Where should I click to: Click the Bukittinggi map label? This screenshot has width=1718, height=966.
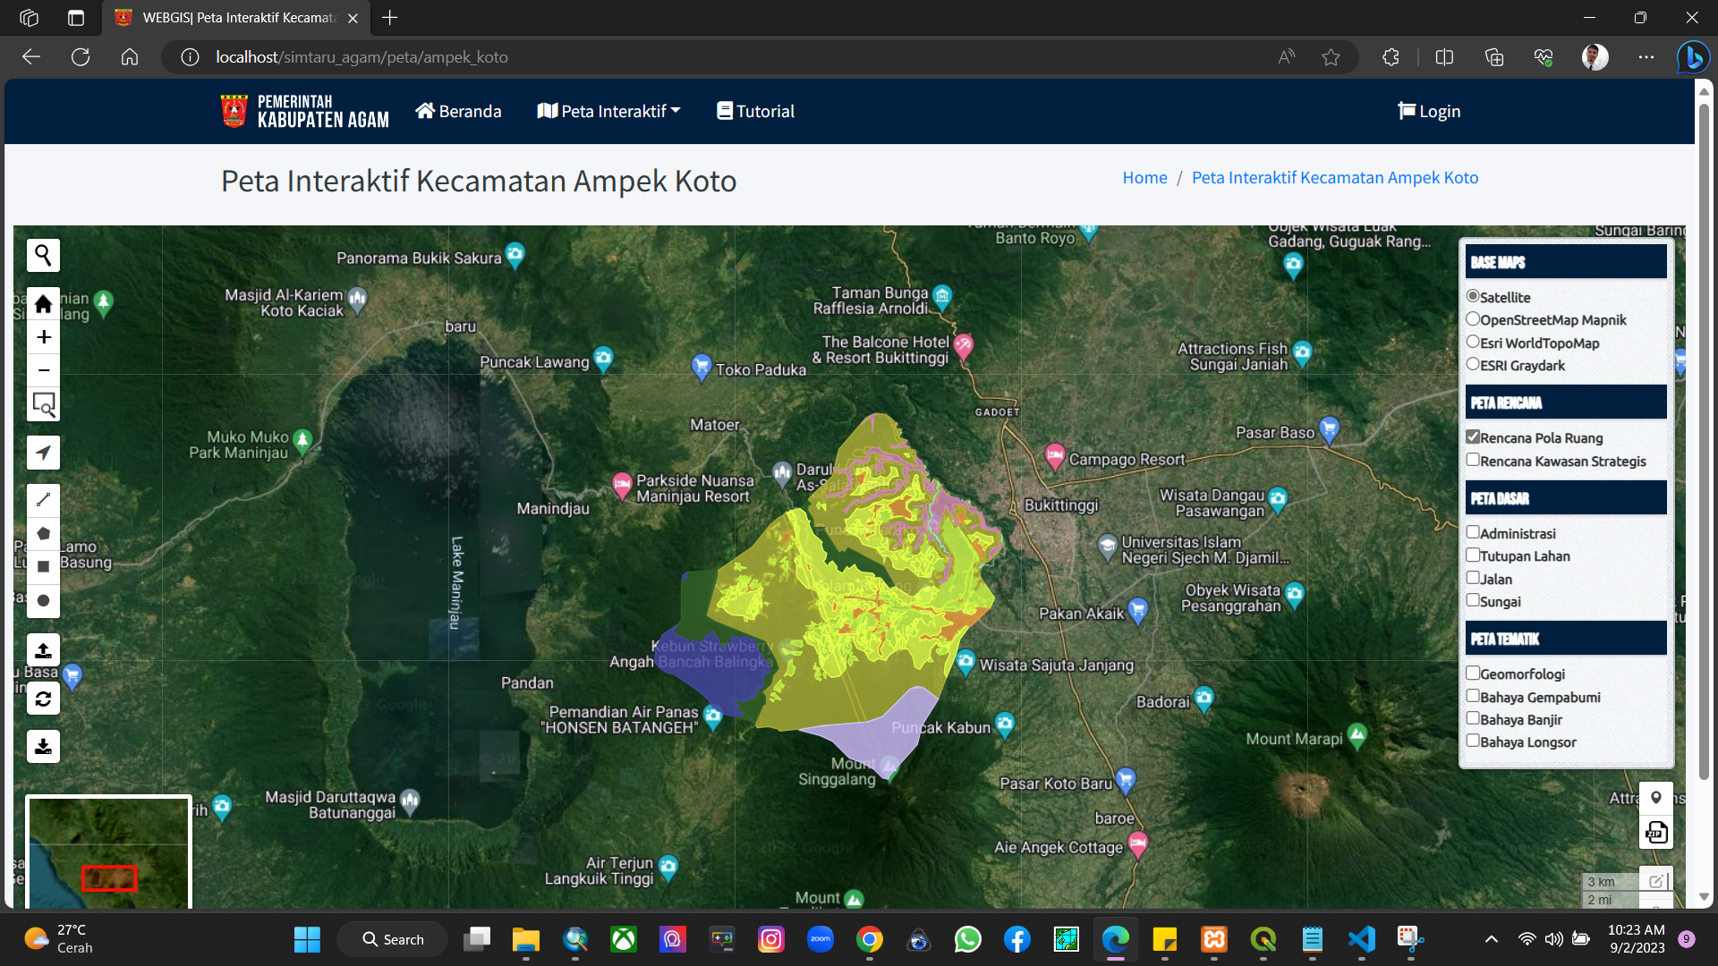point(1061,505)
